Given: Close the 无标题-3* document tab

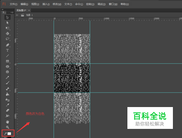Looking at the screenshot, I should coord(29,11).
